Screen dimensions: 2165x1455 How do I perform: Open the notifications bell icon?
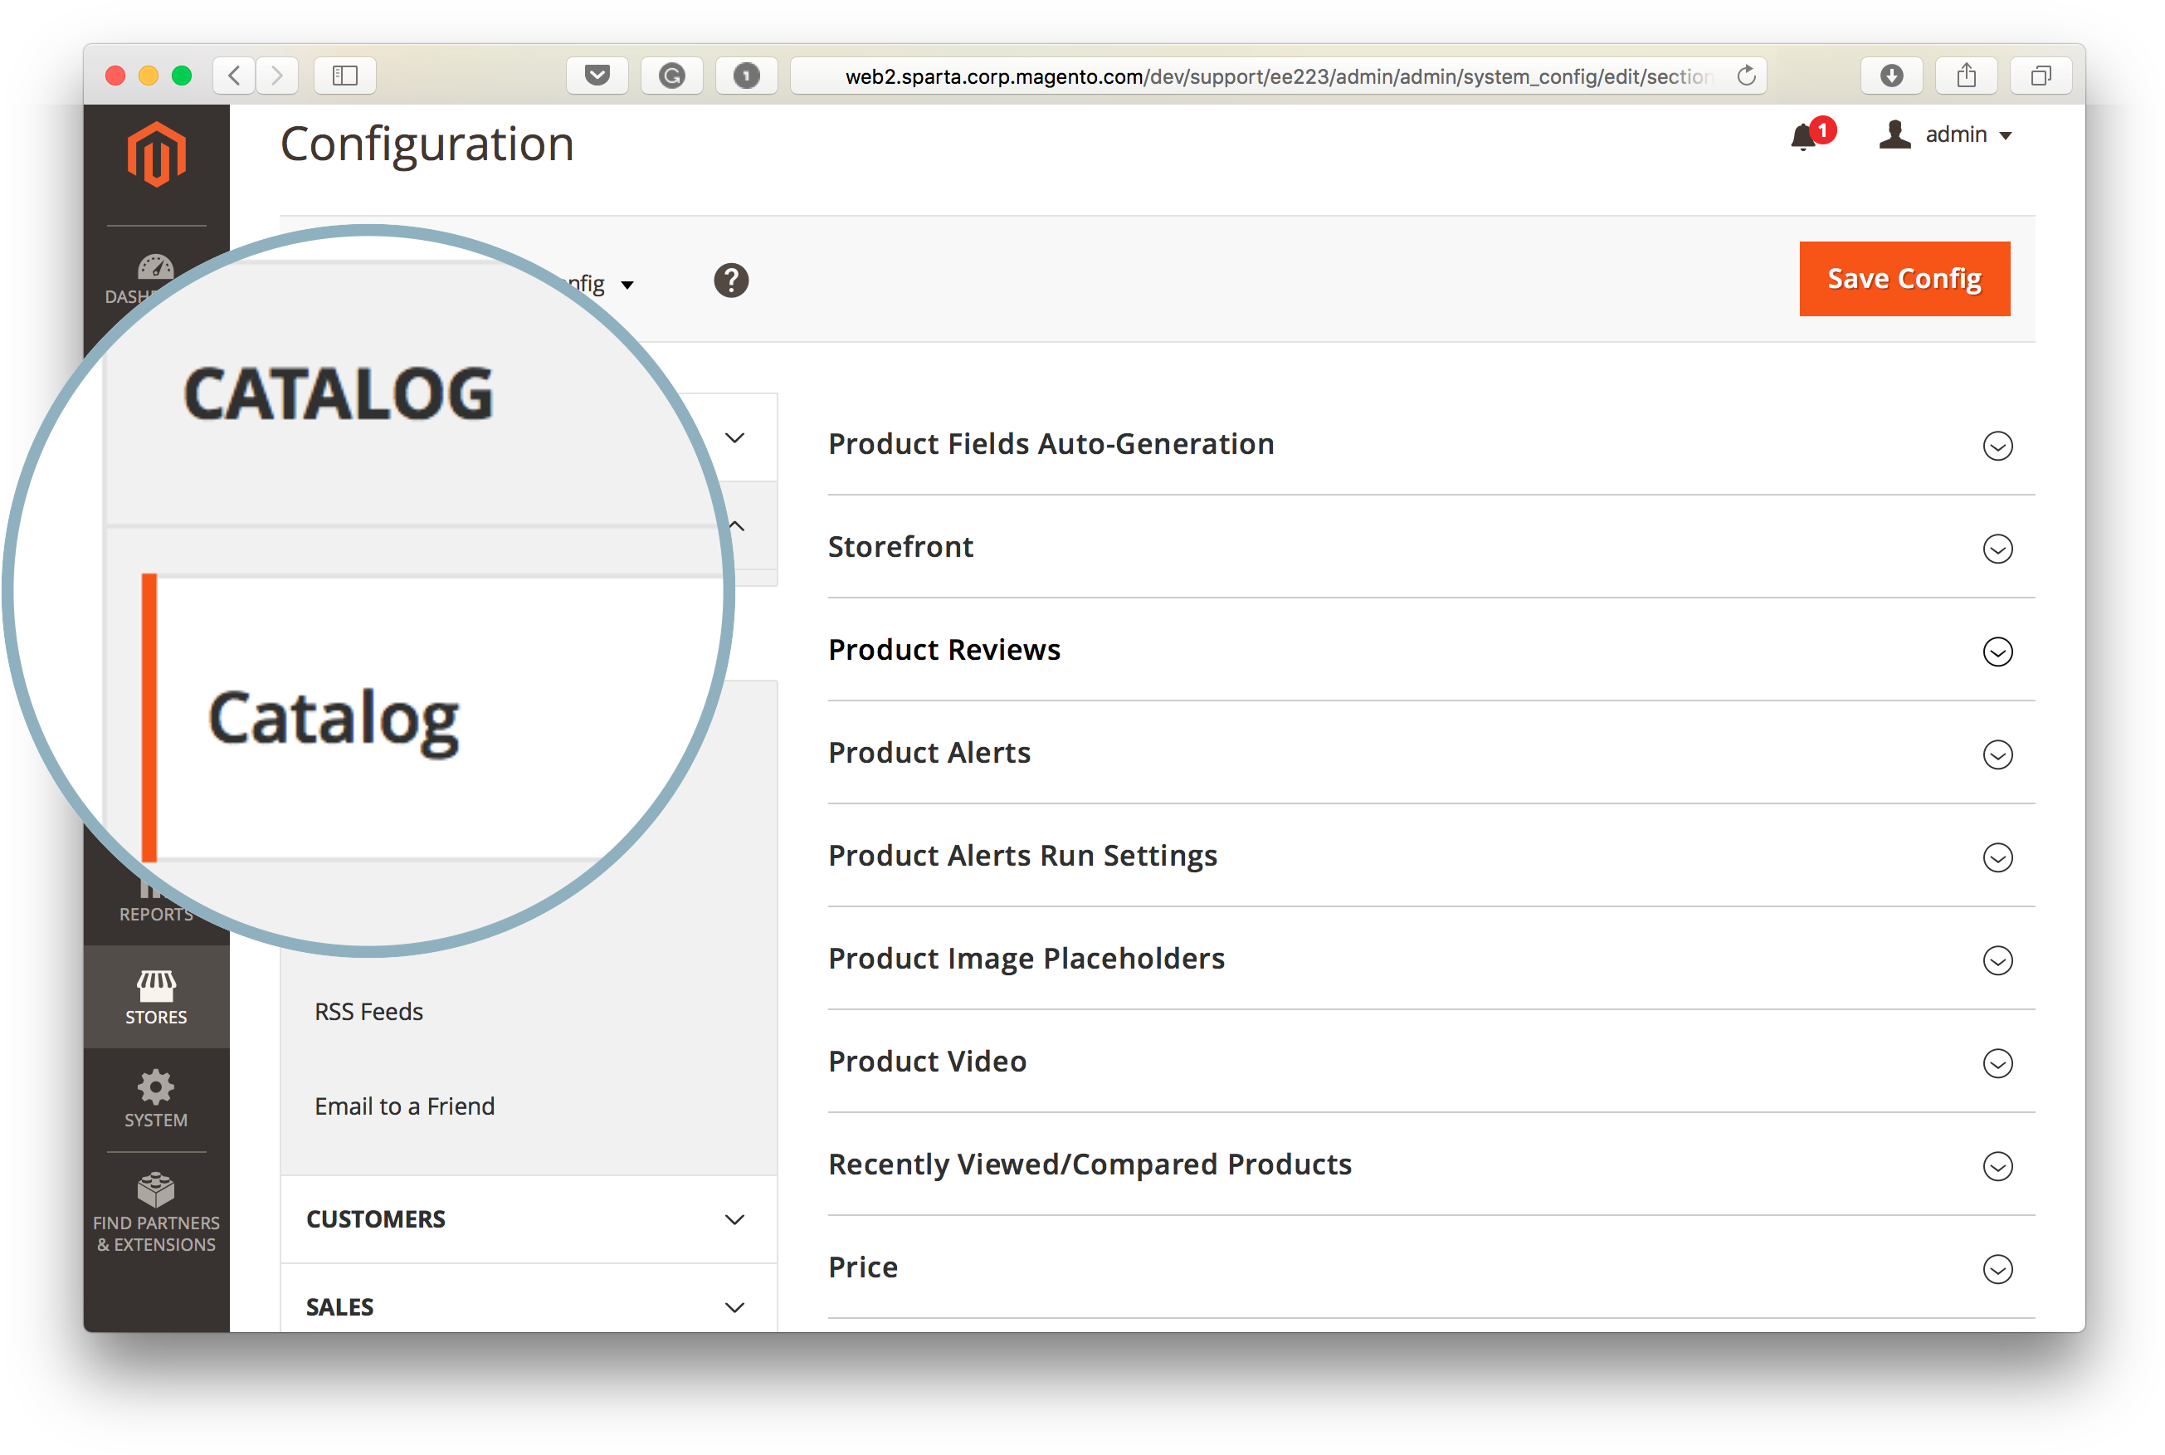(x=1802, y=136)
